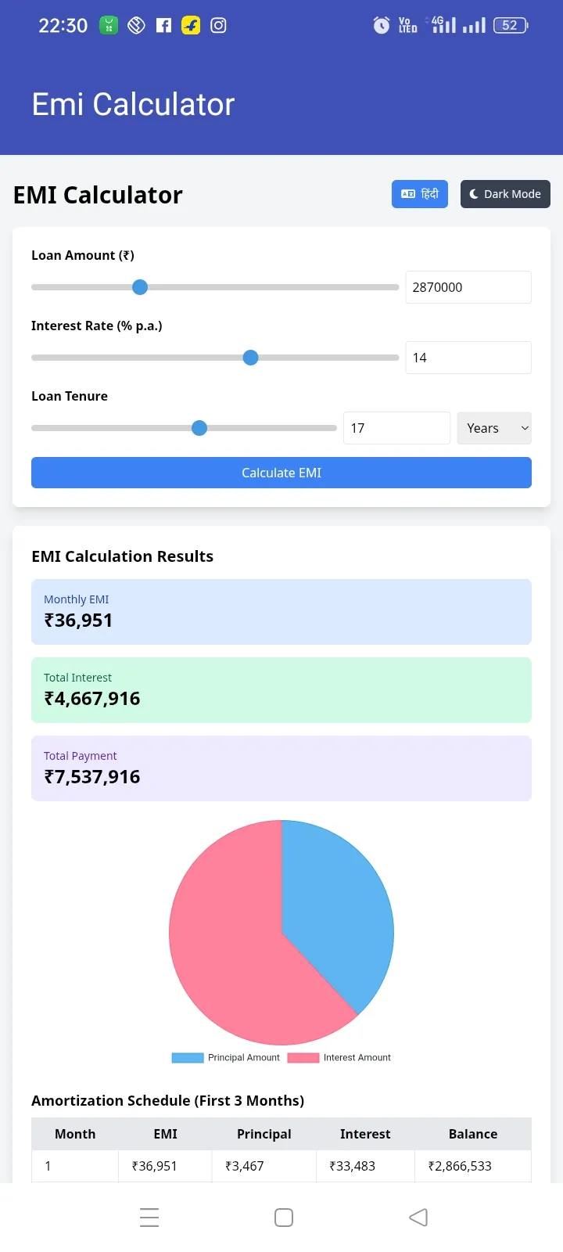This screenshot has height=1252, width=563.
Task: Open the Years tenure unit dropdown
Action: (494, 428)
